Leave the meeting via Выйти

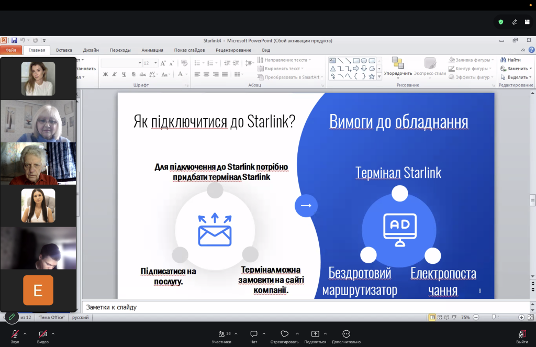click(x=522, y=337)
